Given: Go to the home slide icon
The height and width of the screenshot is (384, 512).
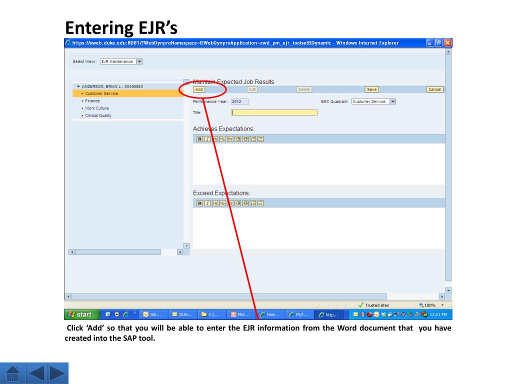Looking at the screenshot, I should (12, 373).
